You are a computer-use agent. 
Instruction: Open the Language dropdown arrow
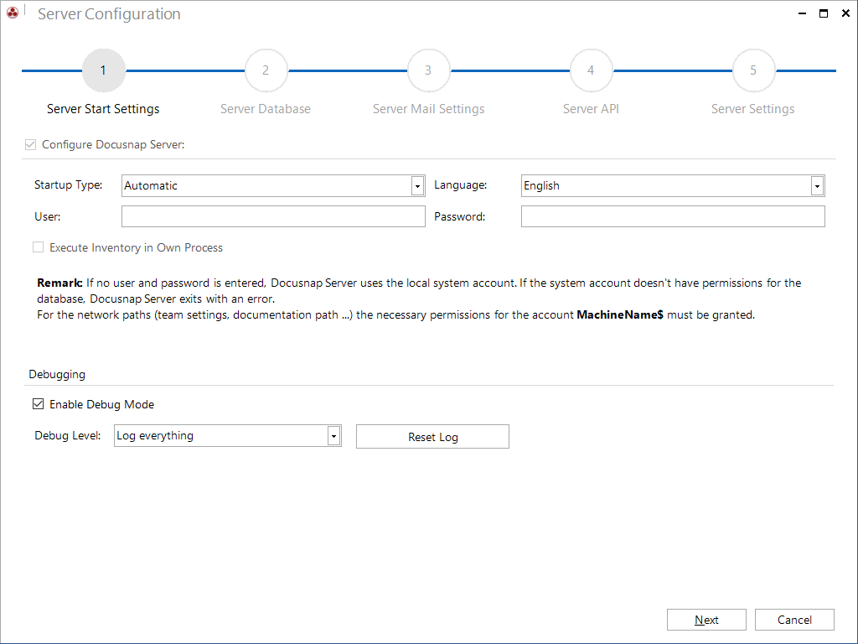(817, 186)
